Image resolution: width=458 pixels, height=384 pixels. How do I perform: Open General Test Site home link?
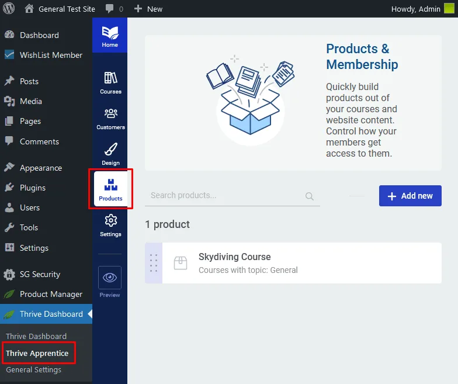tap(60, 9)
